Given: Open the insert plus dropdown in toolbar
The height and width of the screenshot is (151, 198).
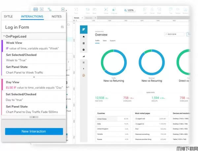Looking at the screenshot, I should tap(63, 10).
